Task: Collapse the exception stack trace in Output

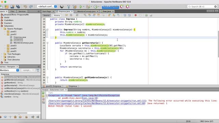Action: (x=47, y=96)
